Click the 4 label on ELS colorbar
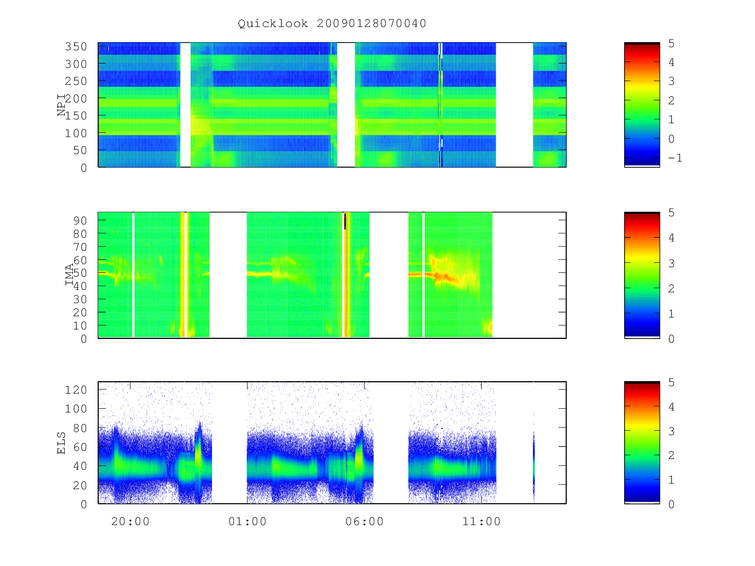The height and width of the screenshot is (566, 755). (x=671, y=406)
